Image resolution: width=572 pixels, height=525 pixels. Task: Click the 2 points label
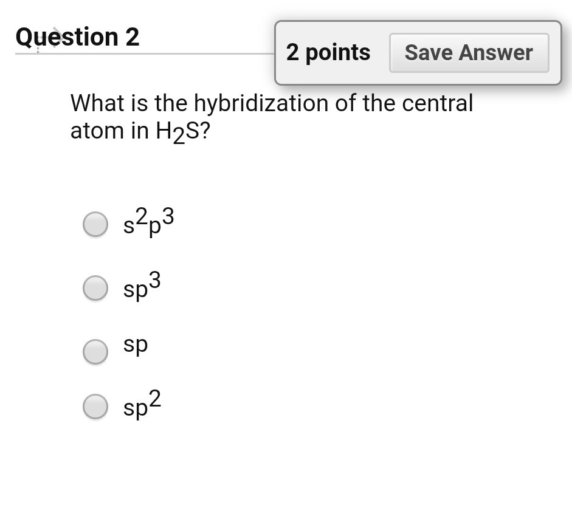coord(328,53)
